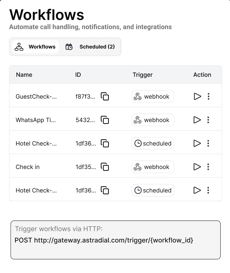Click the webhook trigger badge for GuestCheck
Image resolution: width=230 pixels, height=273 pixels.
[153, 96]
